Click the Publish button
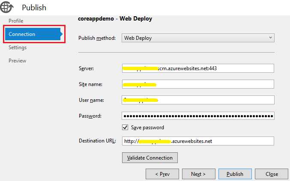 click(x=235, y=174)
